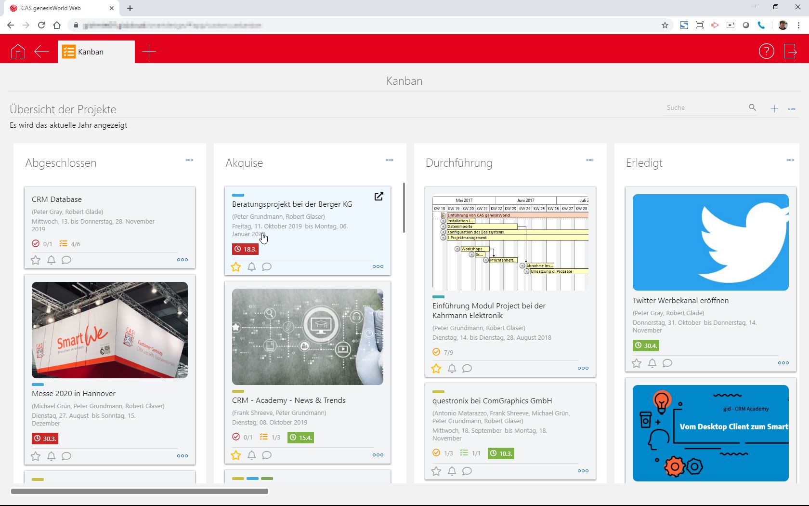Open the Twitter Werbekanal card menu

click(783, 363)
